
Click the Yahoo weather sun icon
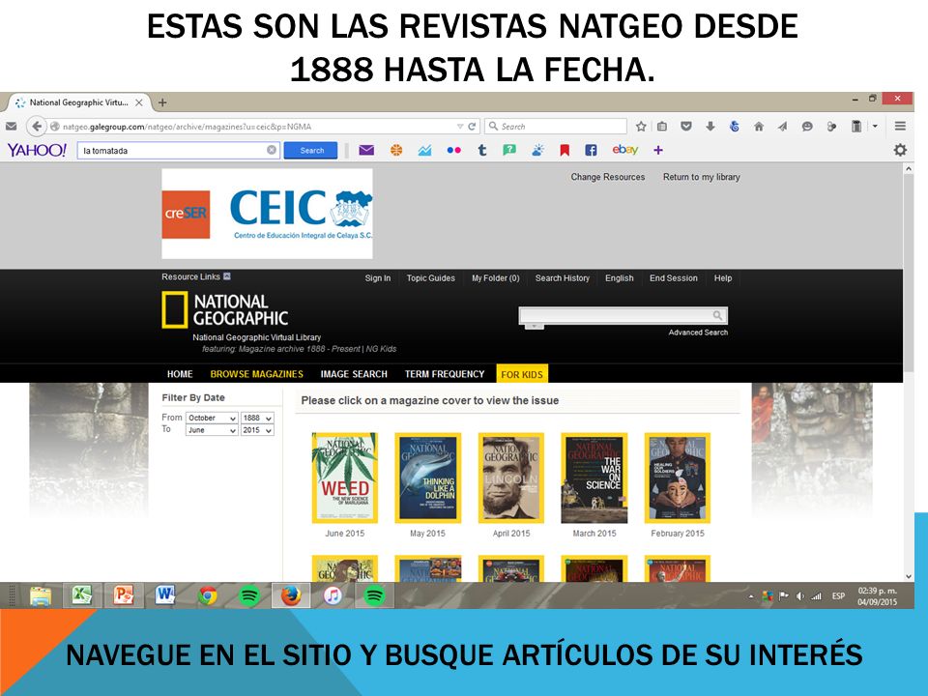537,151
